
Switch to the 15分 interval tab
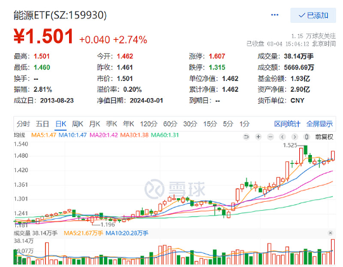tap(210, 124)
